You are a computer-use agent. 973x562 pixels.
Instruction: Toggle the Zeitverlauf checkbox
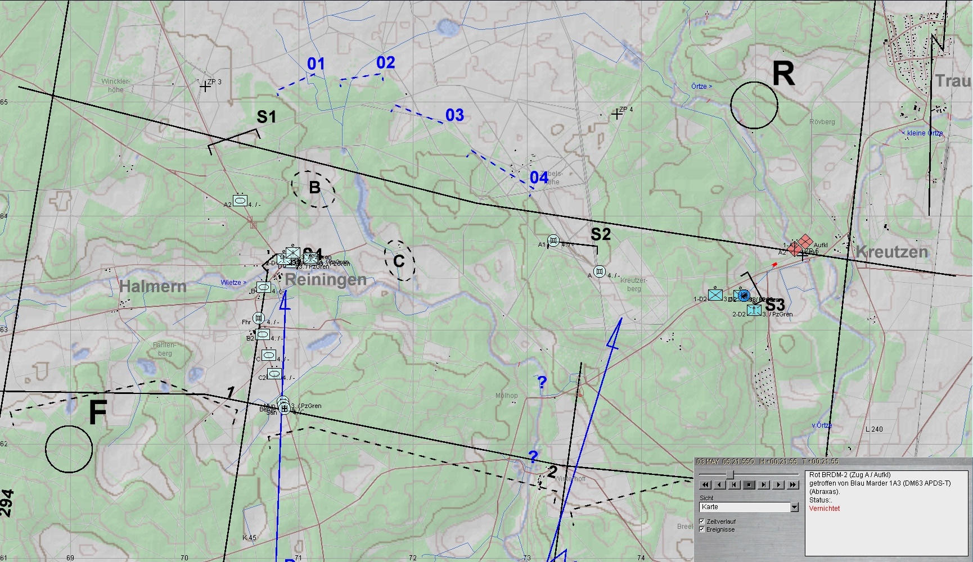pos(702,522)
